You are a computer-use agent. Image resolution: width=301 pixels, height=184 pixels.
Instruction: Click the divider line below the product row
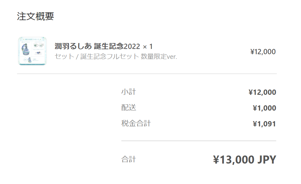[x=146, y=74]
